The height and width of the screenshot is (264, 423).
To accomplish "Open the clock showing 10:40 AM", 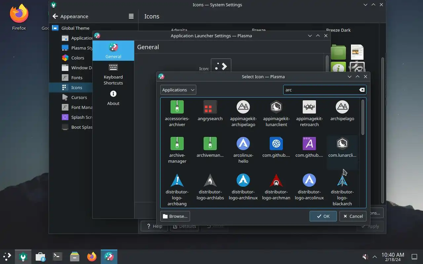I will point(393,257).
